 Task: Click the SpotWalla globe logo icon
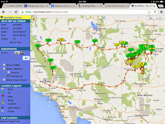[x=2, y=17]
